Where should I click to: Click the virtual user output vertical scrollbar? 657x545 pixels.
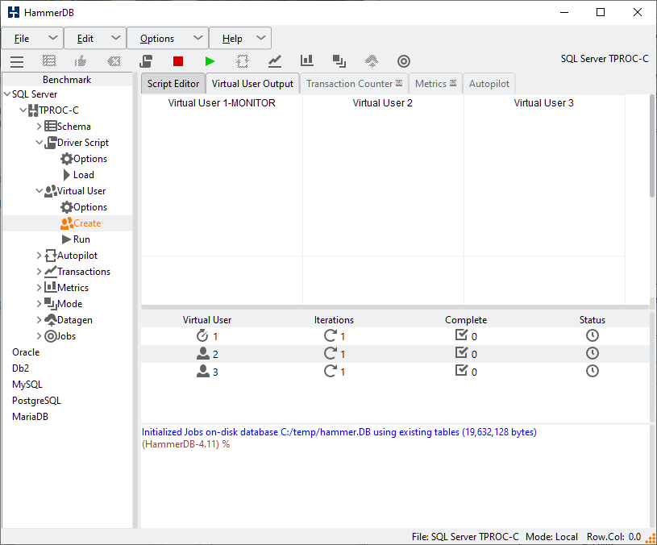coord(652,146)
